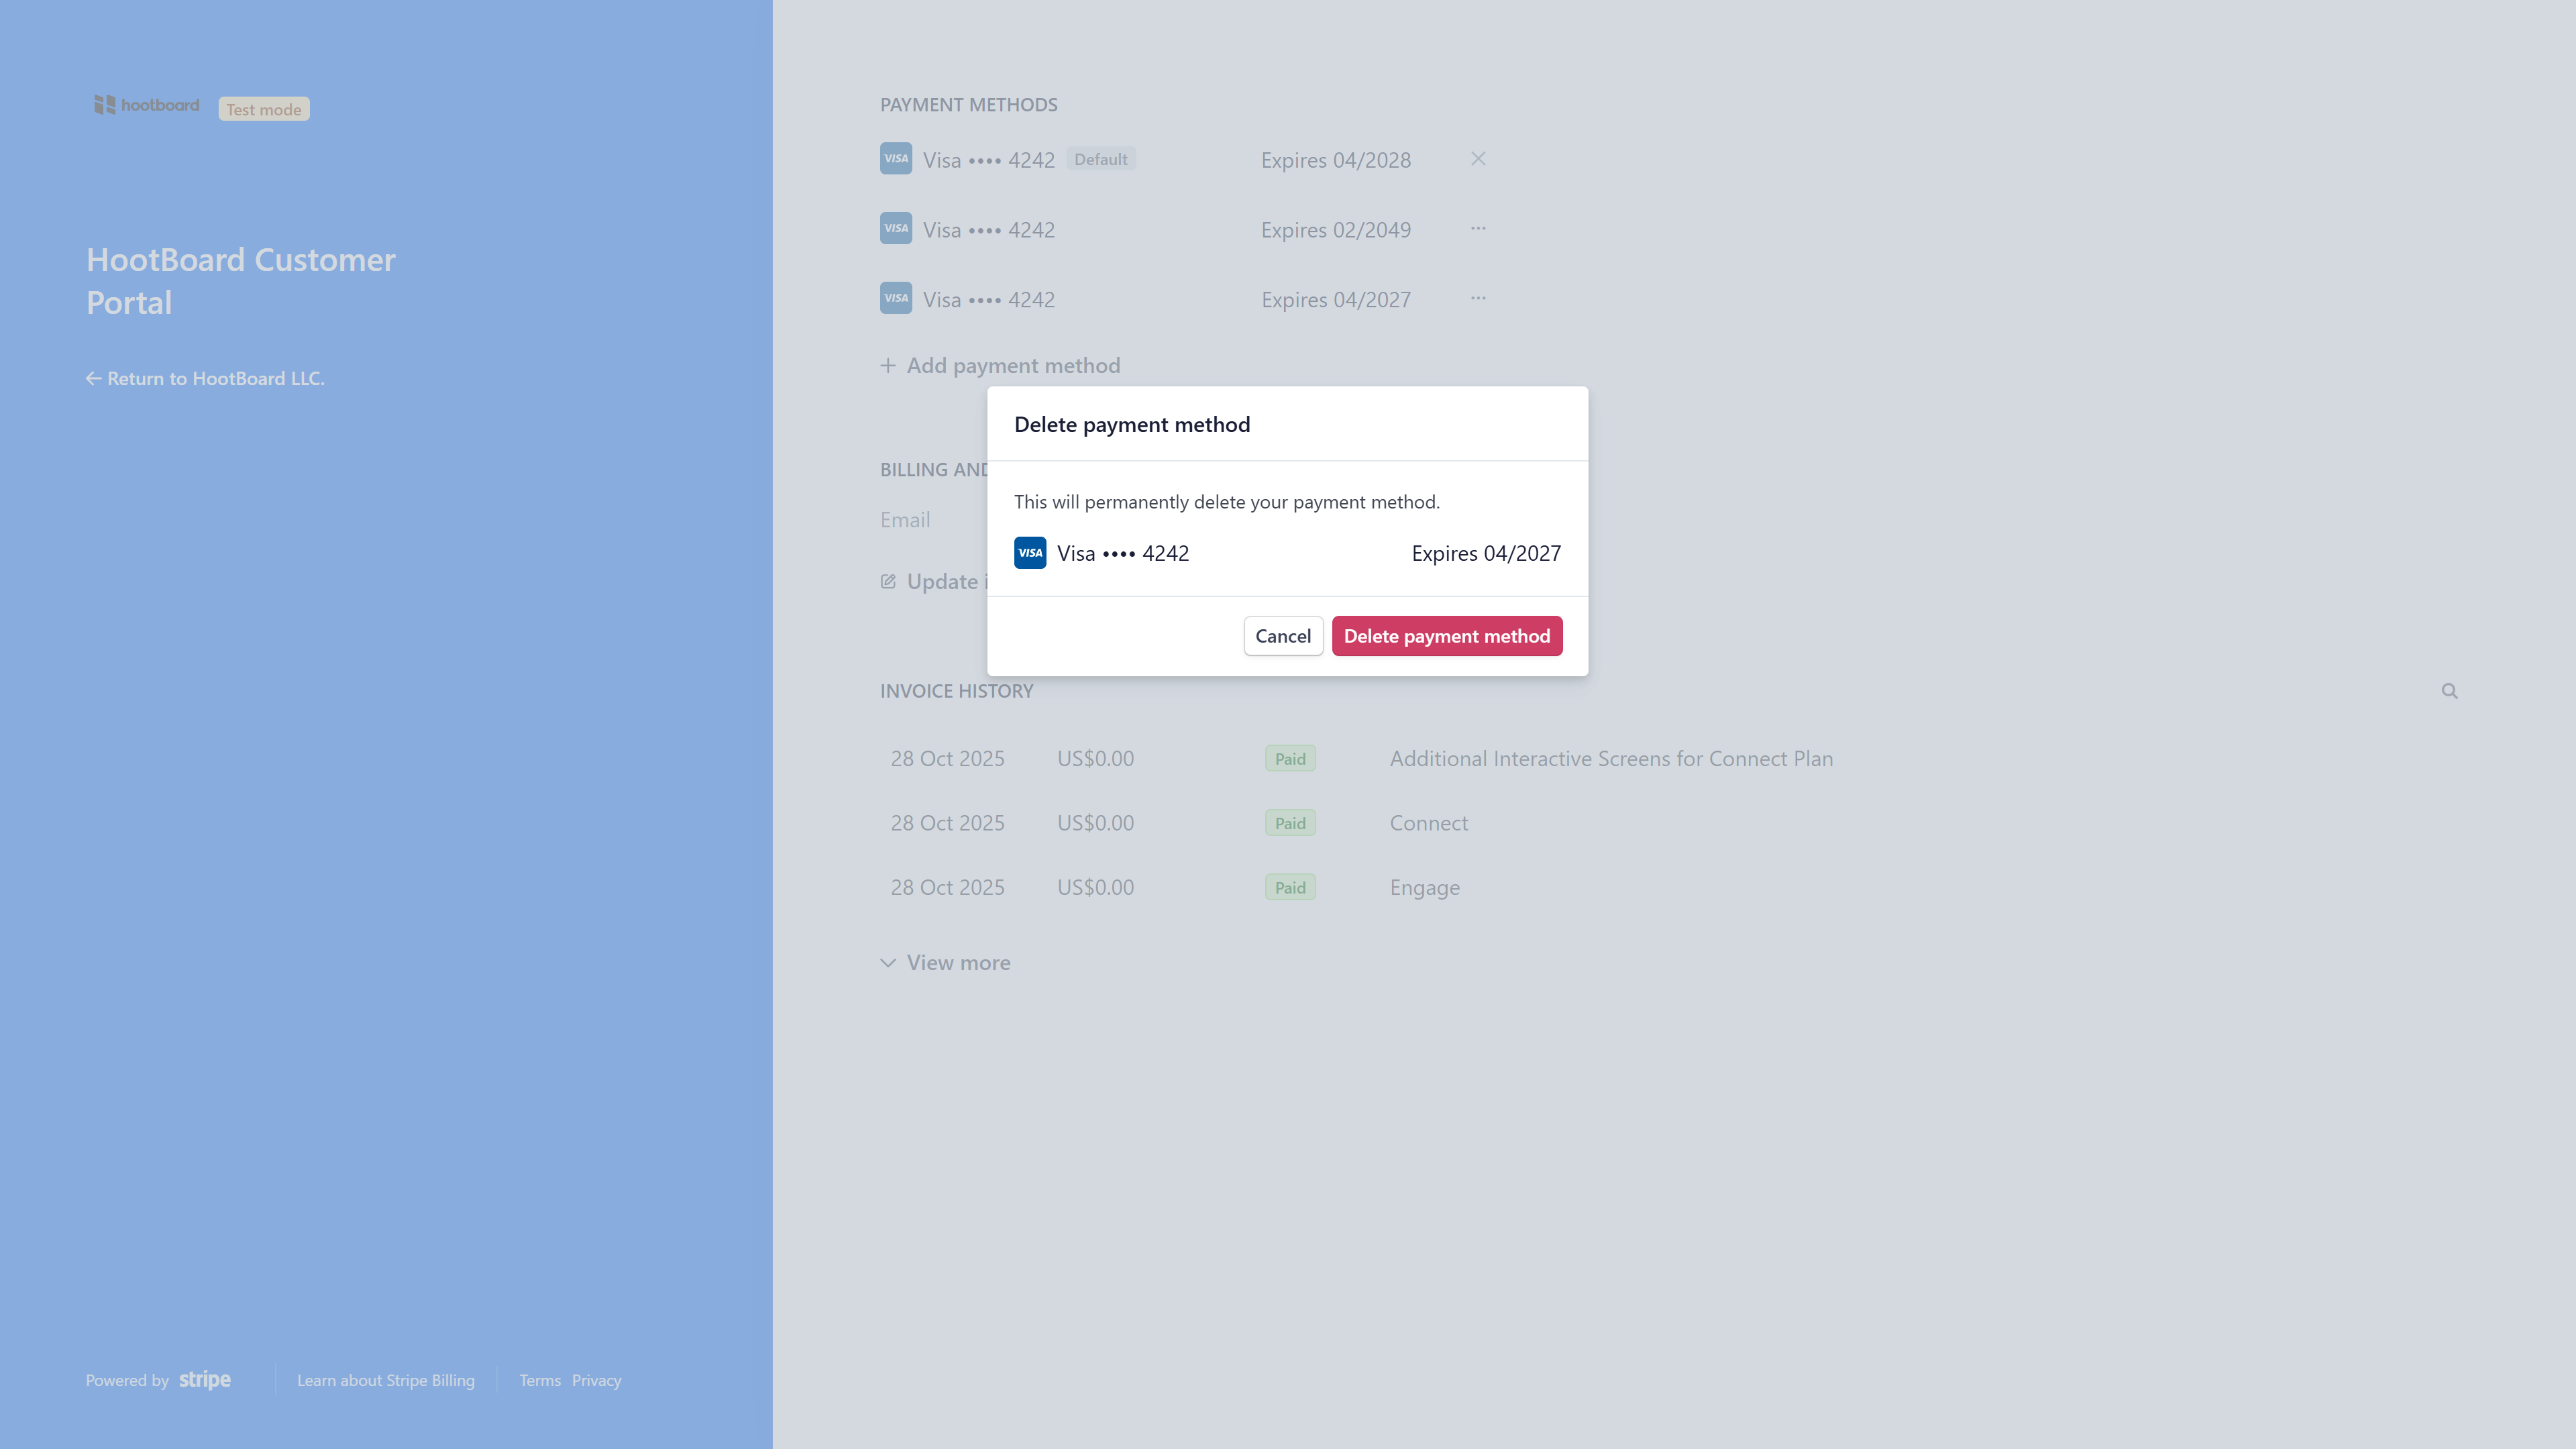Click the red Delete payment method button
Image resolution: width=2576 pixels, height=1449 pixels.
[x=1447, y=635]
